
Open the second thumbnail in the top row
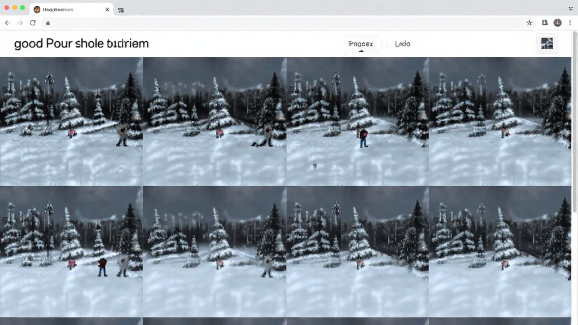[214, 121]
